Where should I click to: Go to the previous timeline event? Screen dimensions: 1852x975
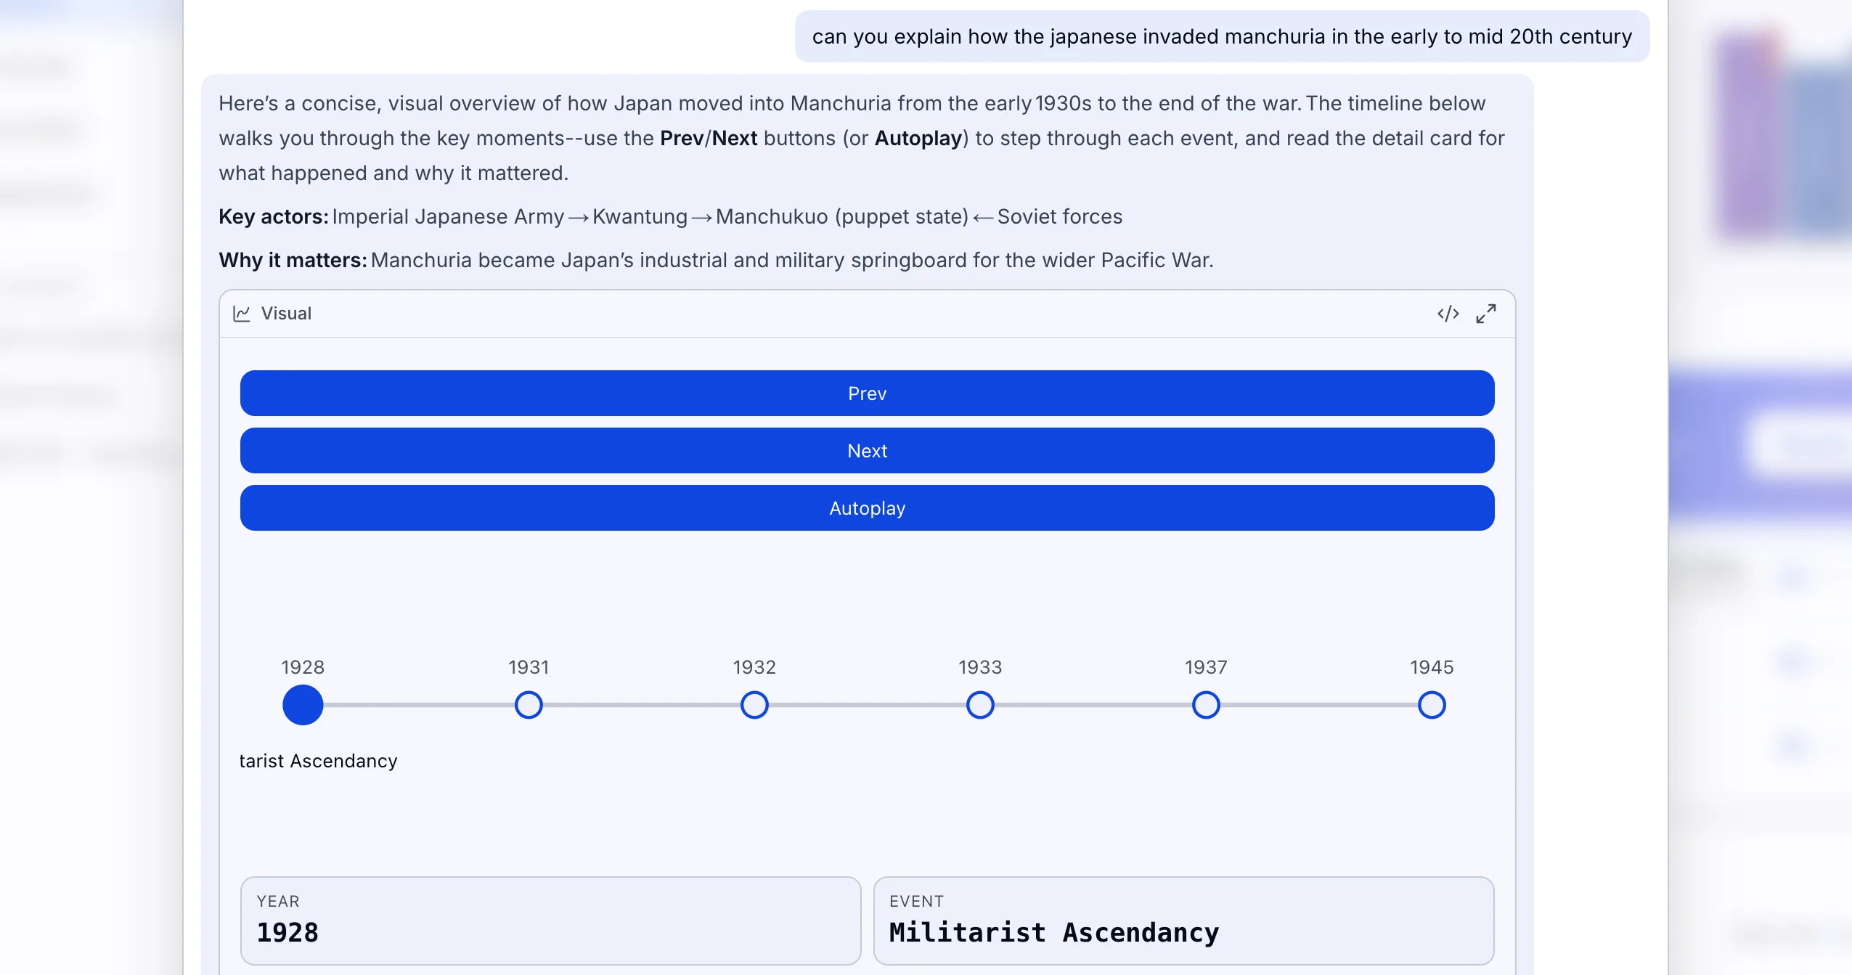click(x=867, y=393)
